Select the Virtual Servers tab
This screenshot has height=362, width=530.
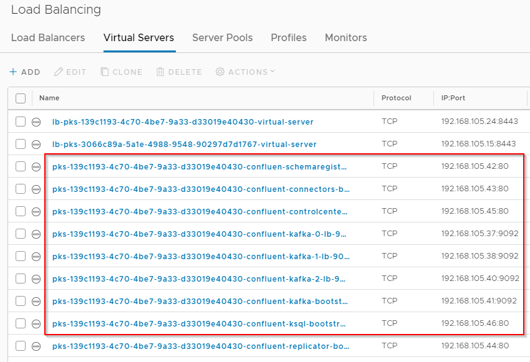(x=139, y=37)
